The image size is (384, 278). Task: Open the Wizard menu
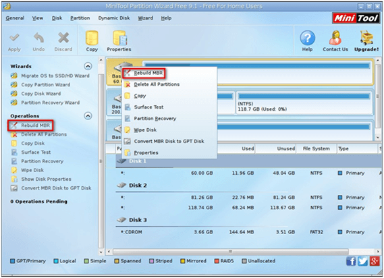pyautogui.click(x=145, y=18)
